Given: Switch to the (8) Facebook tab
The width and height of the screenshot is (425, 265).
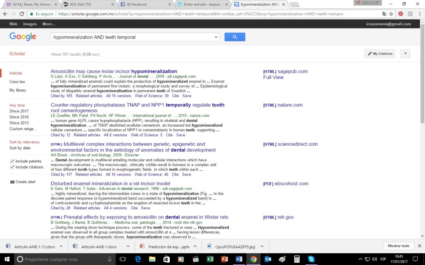Looking at the screenshot, I should (145, 4).
